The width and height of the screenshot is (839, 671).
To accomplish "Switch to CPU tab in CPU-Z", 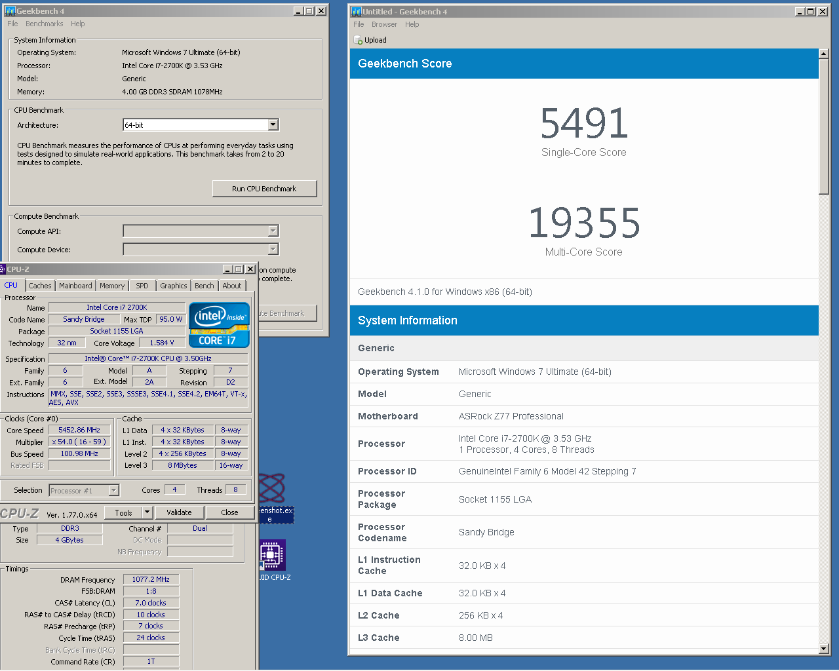I will tap(11, 285).
